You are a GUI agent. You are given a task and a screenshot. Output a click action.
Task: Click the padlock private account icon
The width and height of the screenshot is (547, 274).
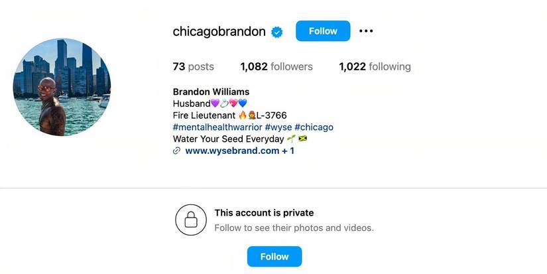[x=191, y=220]
